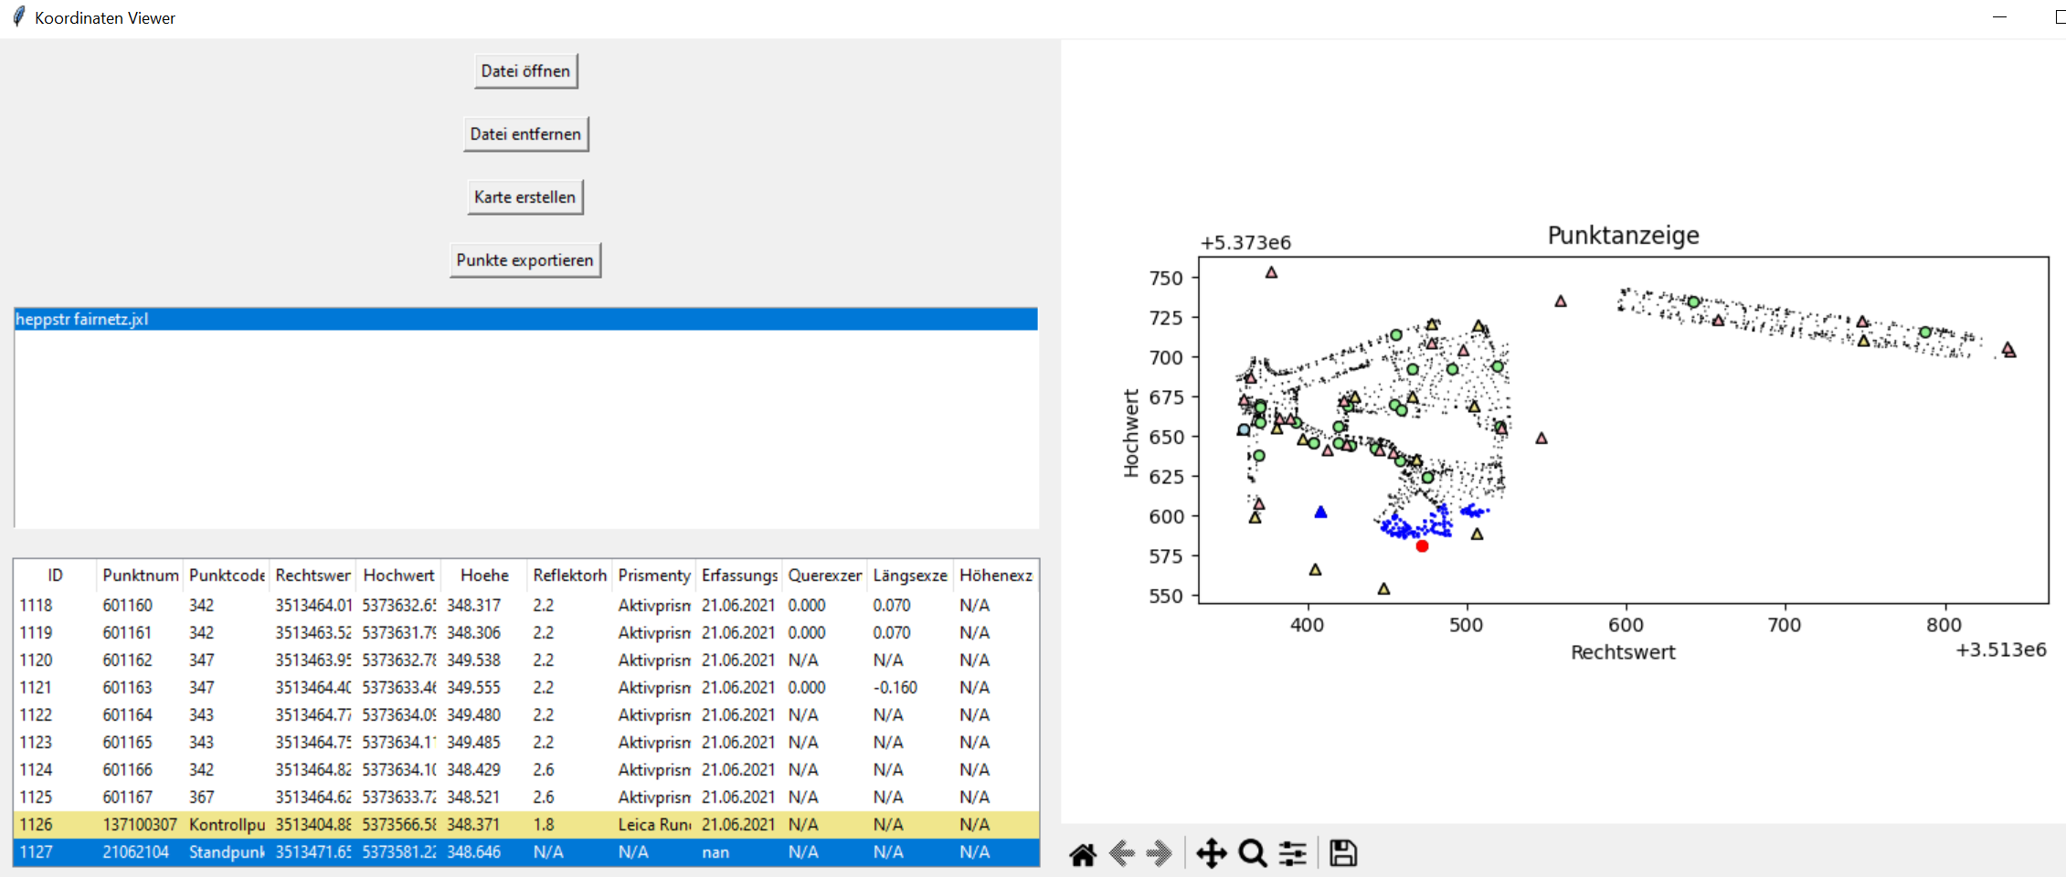Click point number 137100307 cell
The image size is (2066, 877).
point(140,825)
